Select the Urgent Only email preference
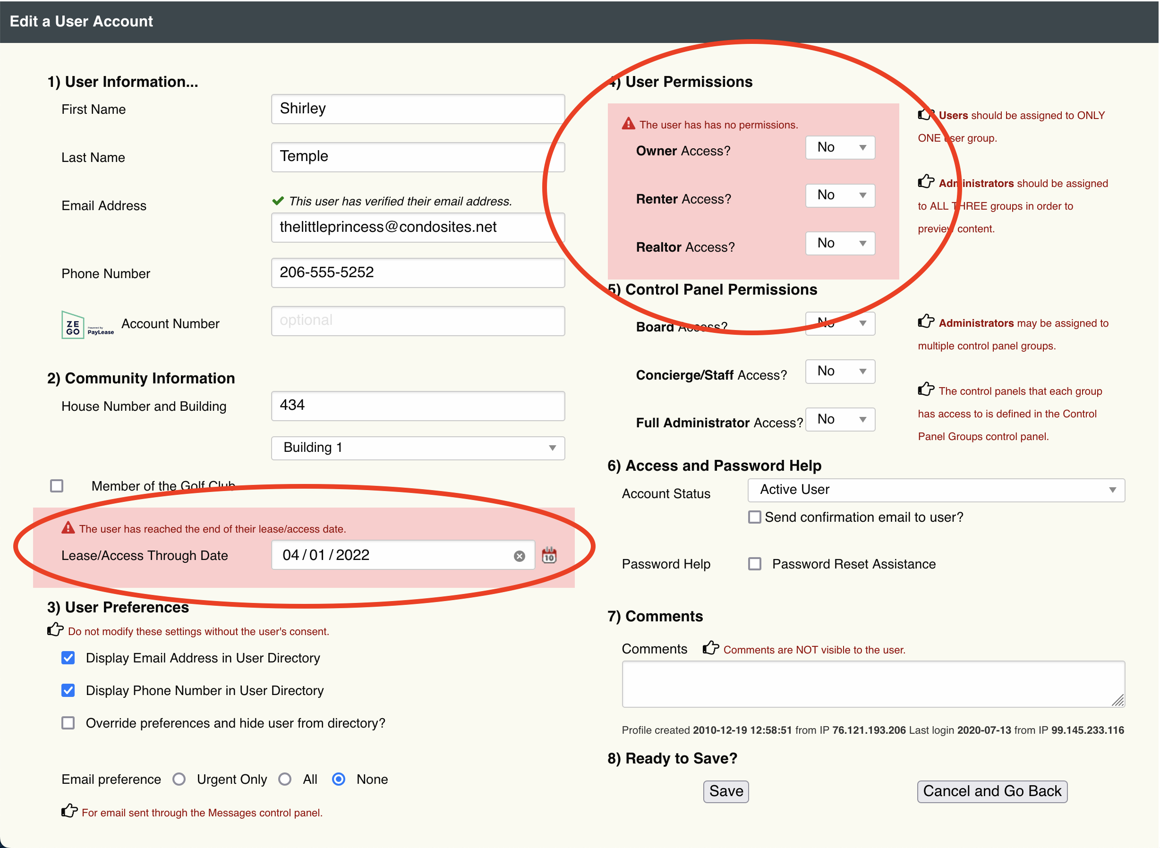Viewport: 1160px width, 848px height. (x=179, y=779)
